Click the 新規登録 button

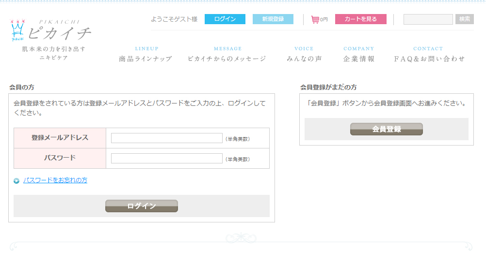(273, 19)
